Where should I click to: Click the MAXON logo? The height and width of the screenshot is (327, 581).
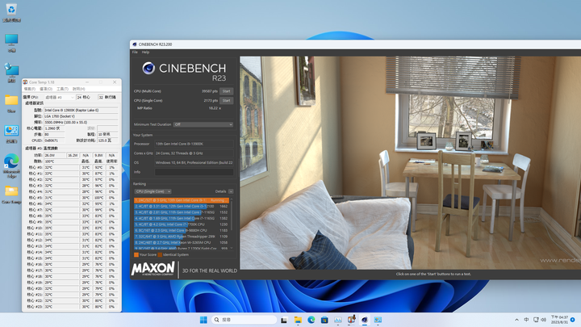pos(153,269)
